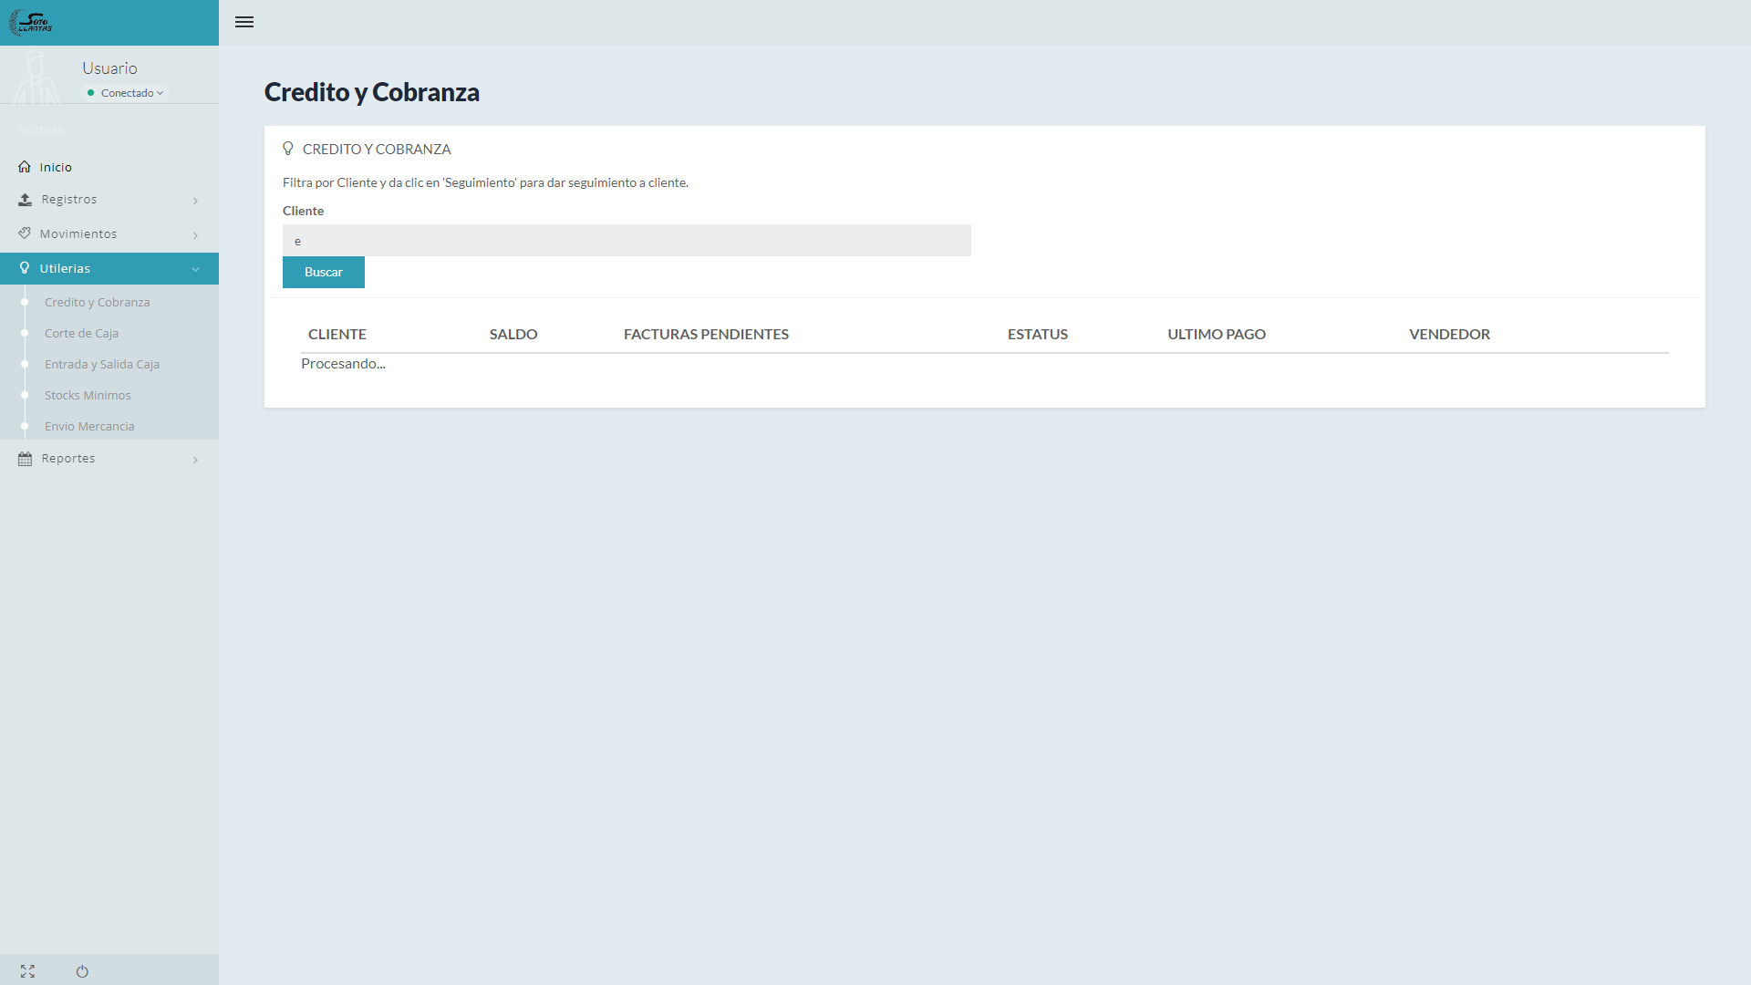Click the Movimientos tag icon
The height and width of the screenshot is (985, 1751).
[25, 233]
